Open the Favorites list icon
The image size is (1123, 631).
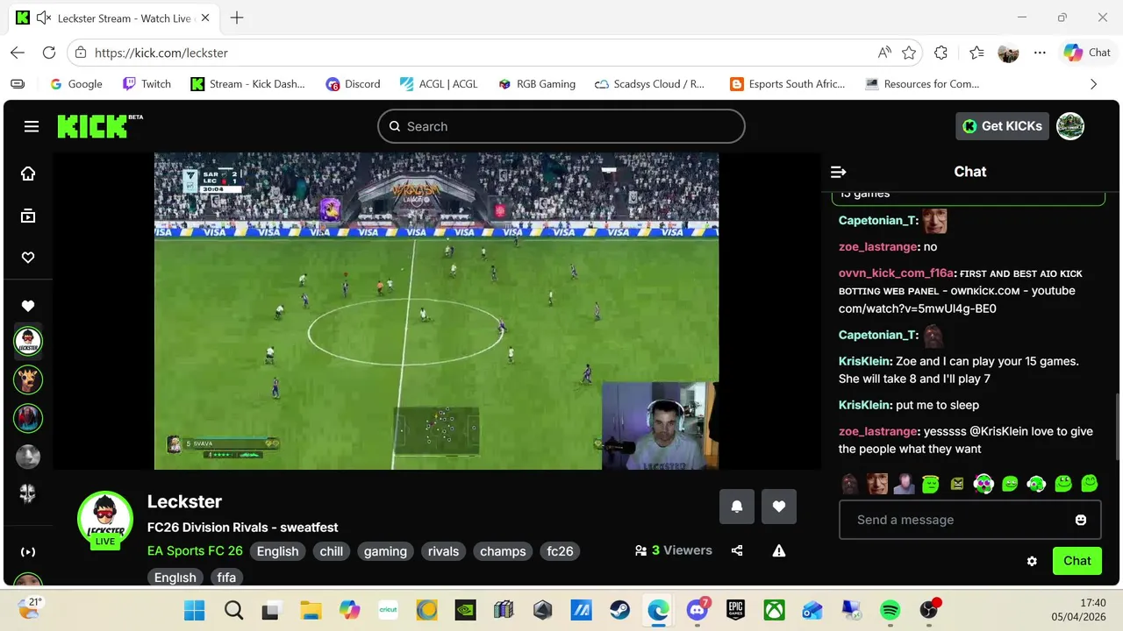coord(976,53)
